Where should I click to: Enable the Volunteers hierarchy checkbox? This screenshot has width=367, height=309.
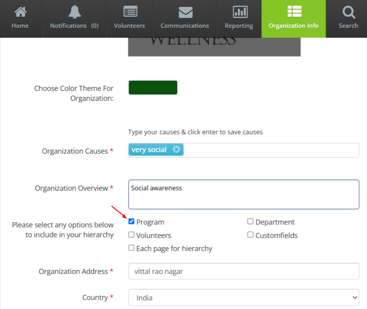tap(131, 234)
